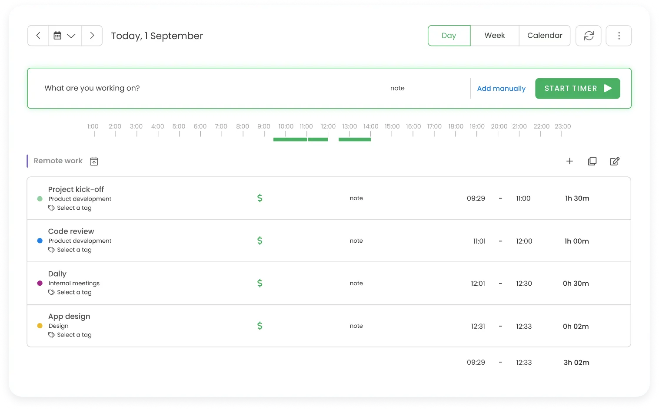
Task: Switch to the Week tab
Action: tap(494, 36)
